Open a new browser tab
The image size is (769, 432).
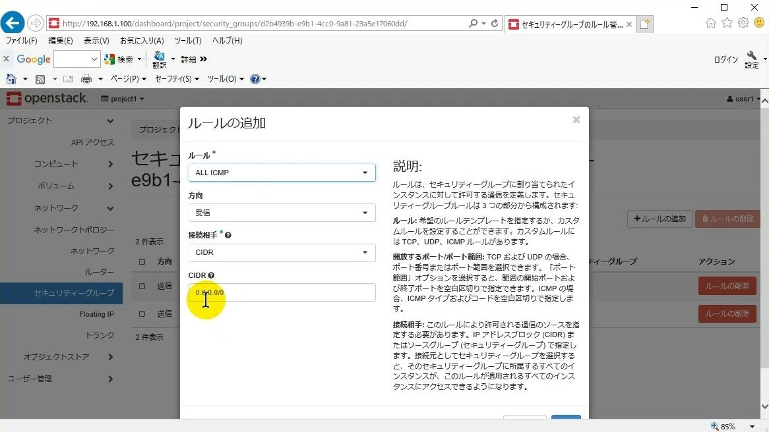click(644, 24)
